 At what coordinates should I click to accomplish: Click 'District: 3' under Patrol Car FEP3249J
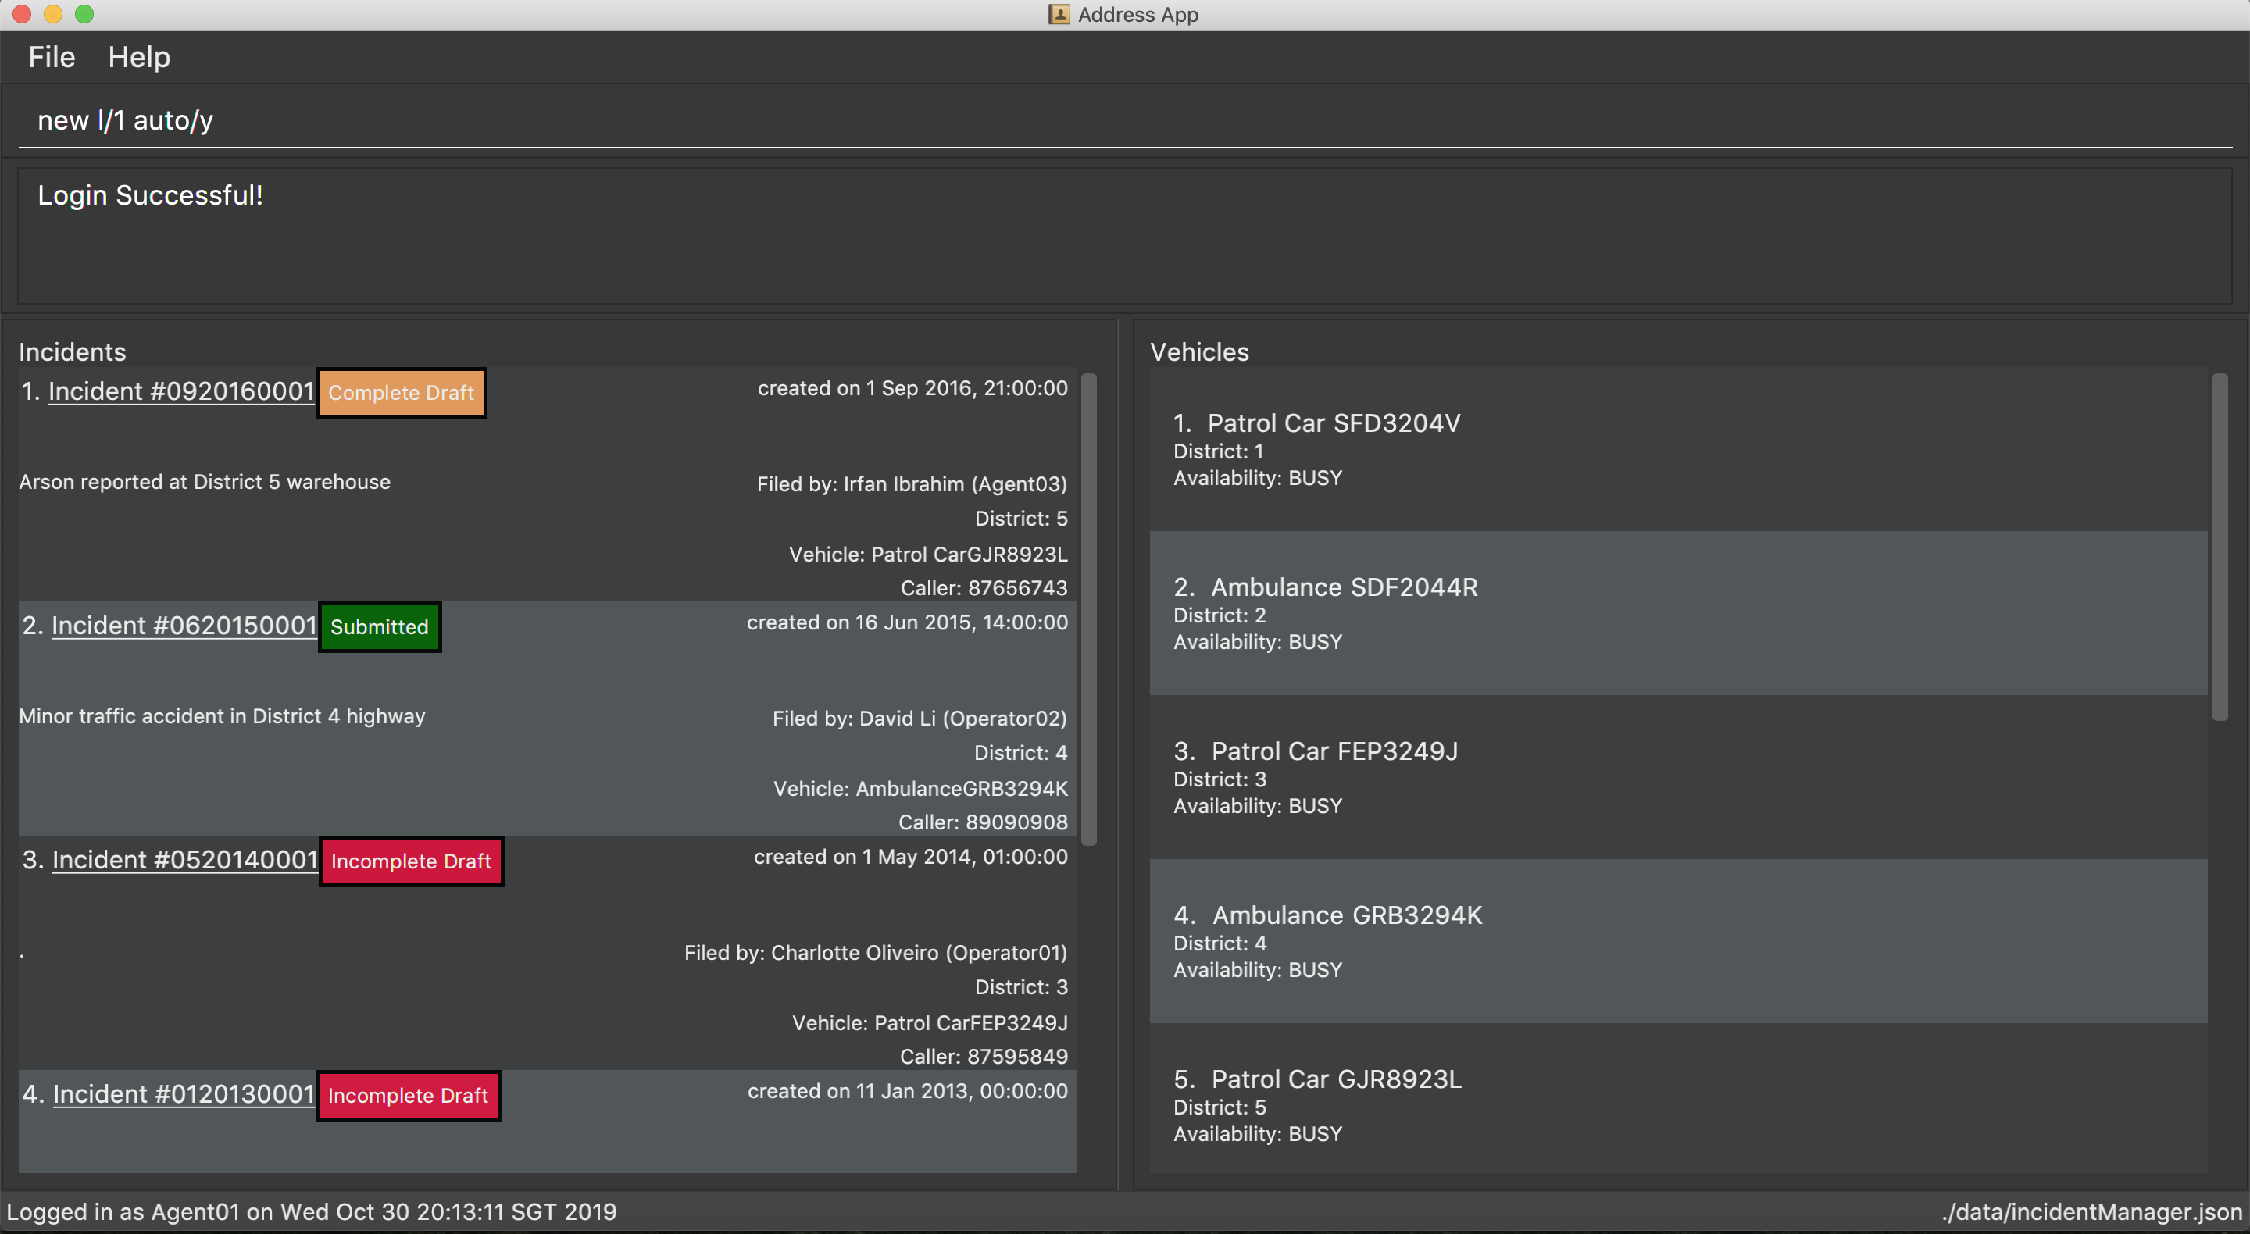[x=1220, y=779]
